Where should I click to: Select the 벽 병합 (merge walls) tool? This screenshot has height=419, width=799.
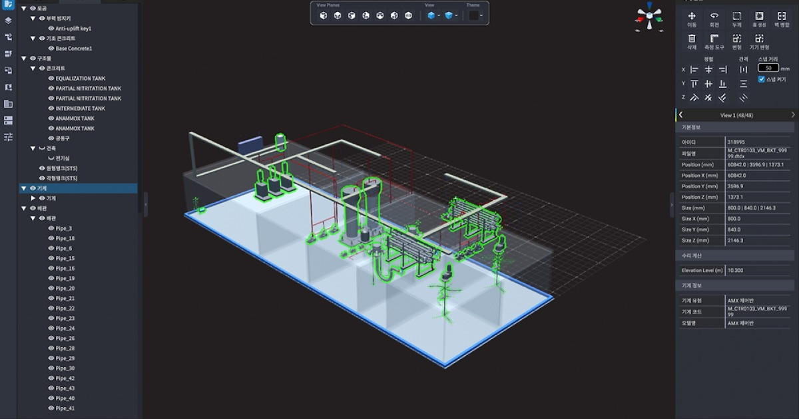click(x=782, y=19)
